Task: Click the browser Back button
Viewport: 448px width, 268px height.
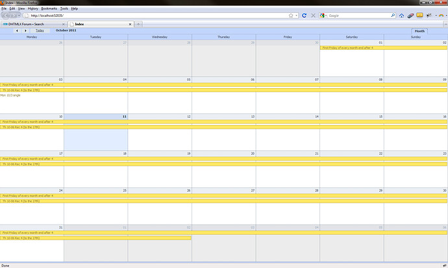Action: point(6,16)
